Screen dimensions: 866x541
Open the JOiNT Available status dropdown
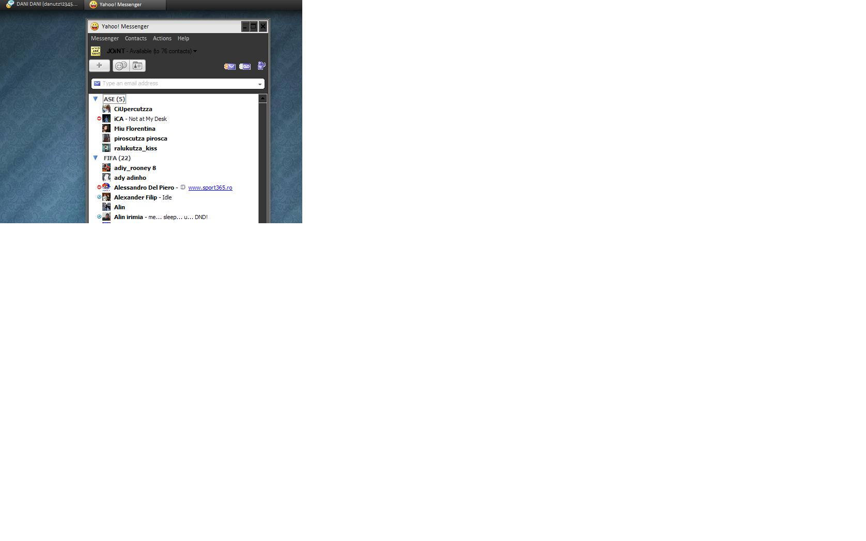coord(152,51)
